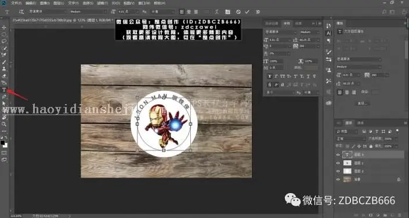Toggle All Caps in Character panel
This screenshot has width=409, height=218.
[283, 76]
